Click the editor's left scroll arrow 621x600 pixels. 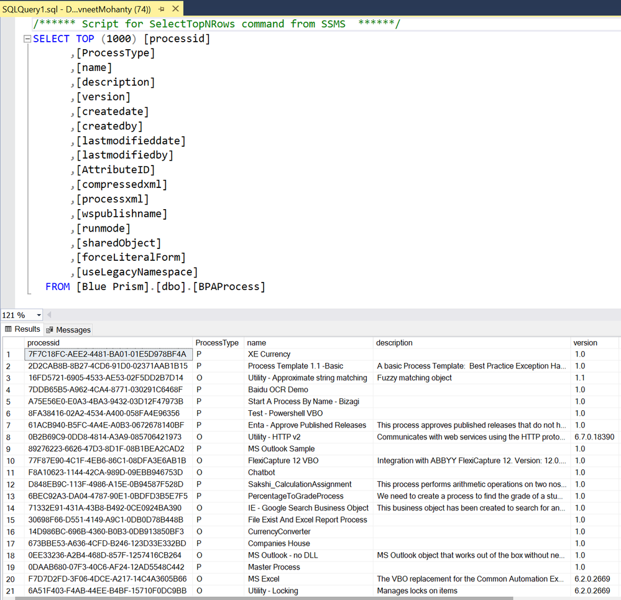[49, 315]
